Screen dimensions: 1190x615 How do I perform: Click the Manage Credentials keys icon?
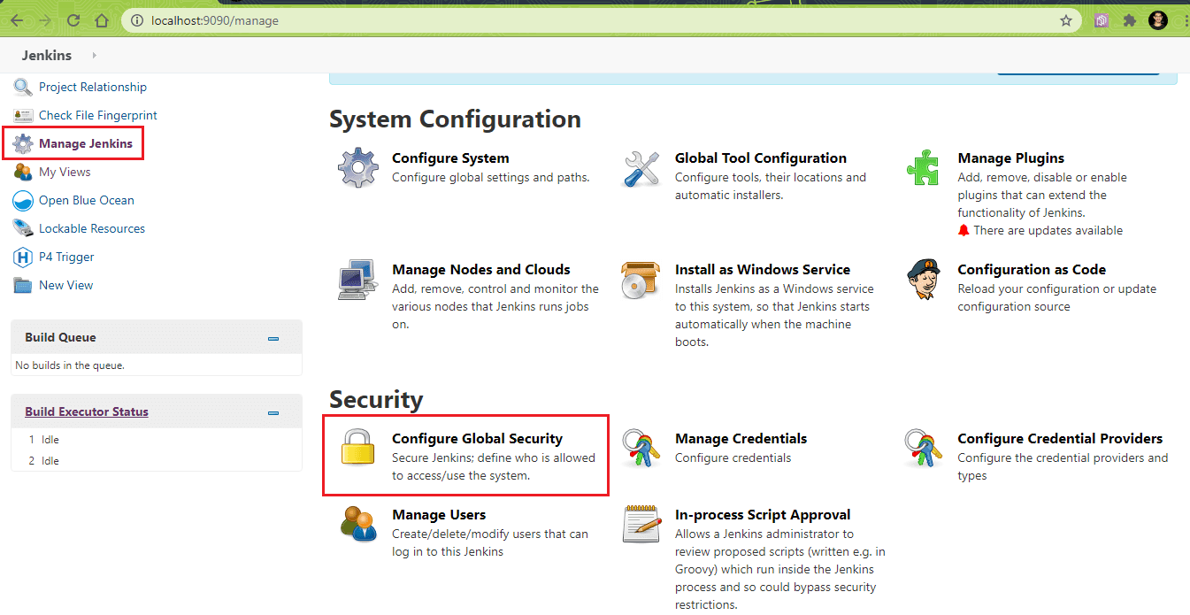[641, 448]
